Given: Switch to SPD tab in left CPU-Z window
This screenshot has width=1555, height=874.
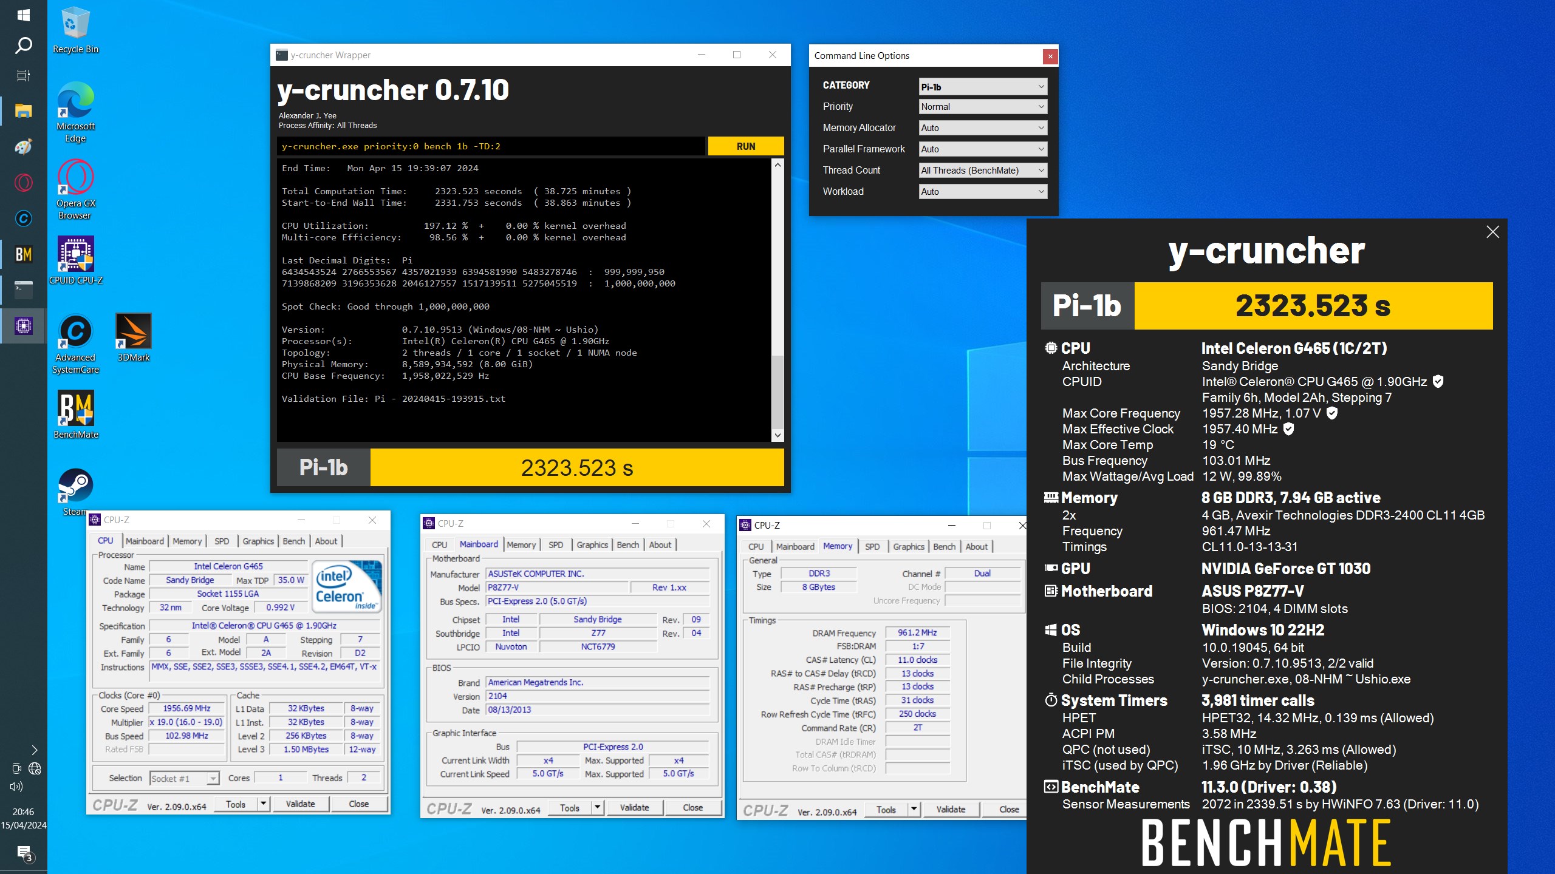Looking at the screenshot, I should 222,541.
